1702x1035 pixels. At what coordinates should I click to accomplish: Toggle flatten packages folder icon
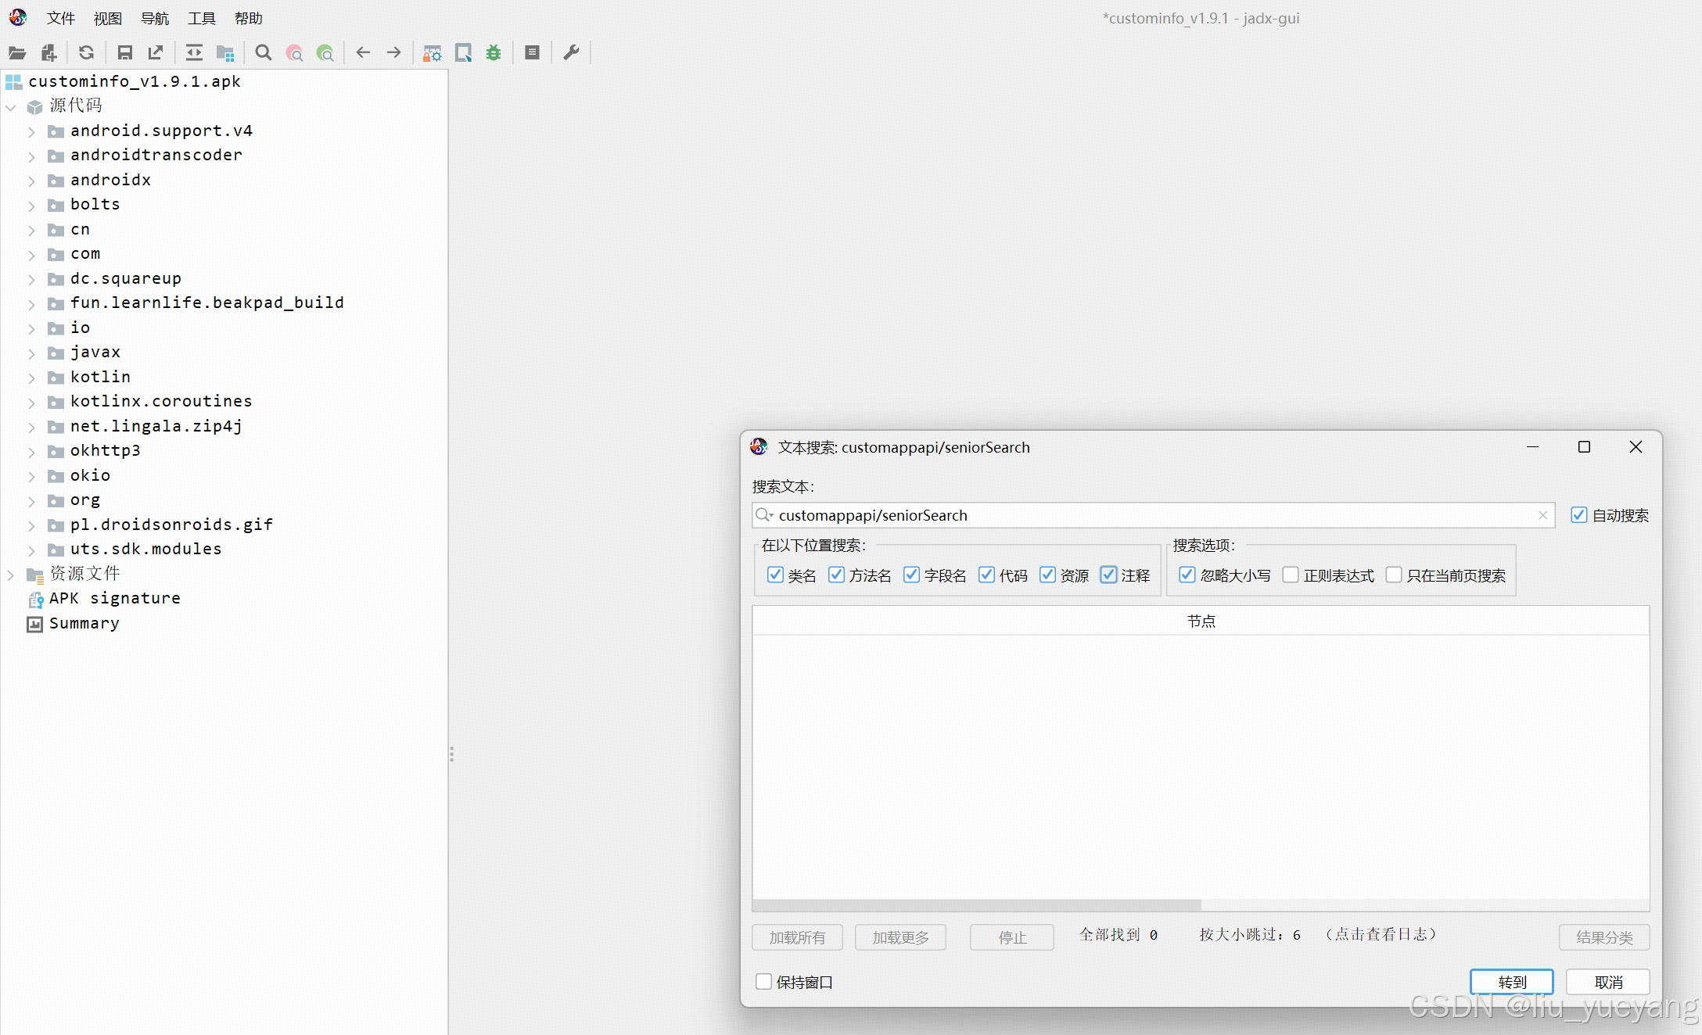[x=225, y=53]
